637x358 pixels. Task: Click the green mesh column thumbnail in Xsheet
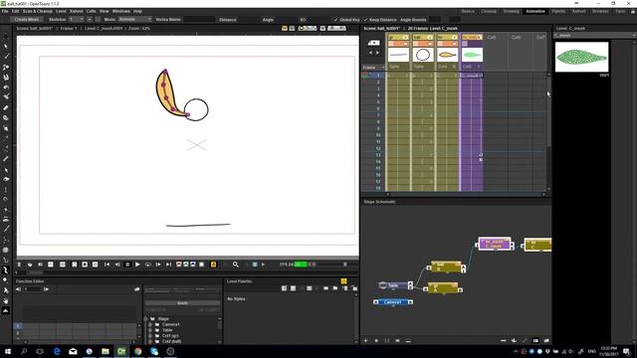(472, 55)
